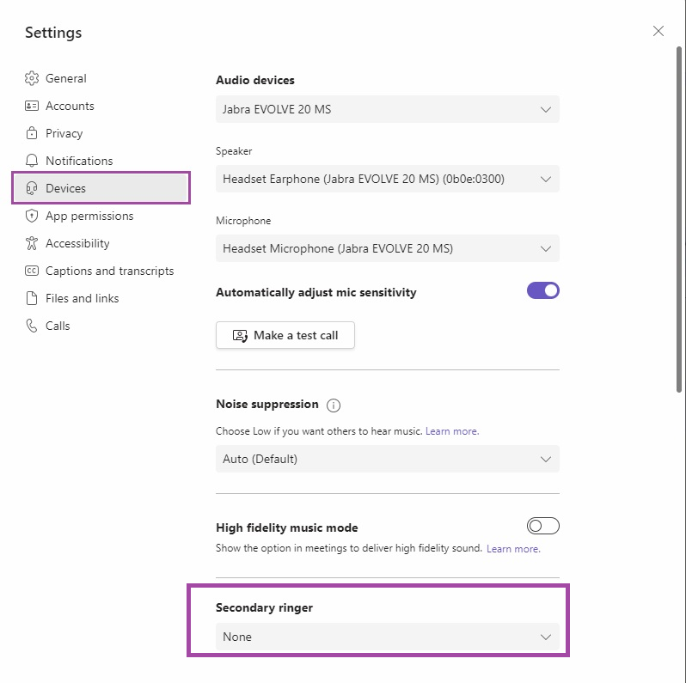Select Devices in settings sidebar

click(x=101, y=188)
